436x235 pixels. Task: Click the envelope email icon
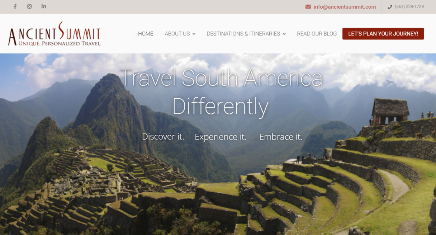point(308,7)
